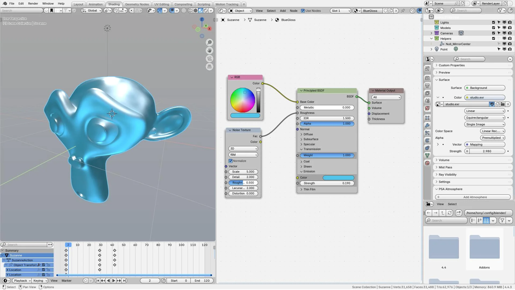
Task: Play the animation forward
Action: pos(113,281)
